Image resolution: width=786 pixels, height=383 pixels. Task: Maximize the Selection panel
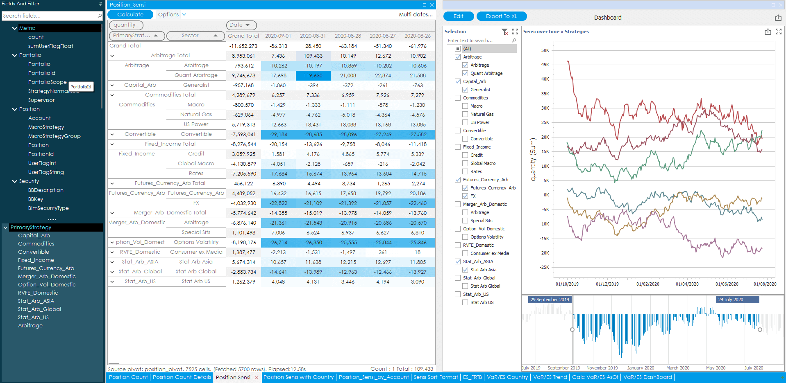point(515,32)
